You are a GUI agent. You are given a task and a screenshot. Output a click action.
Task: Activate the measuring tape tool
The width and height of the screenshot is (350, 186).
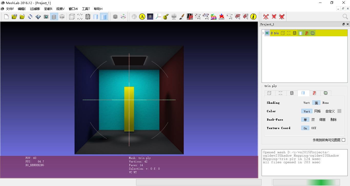[166, 17]
